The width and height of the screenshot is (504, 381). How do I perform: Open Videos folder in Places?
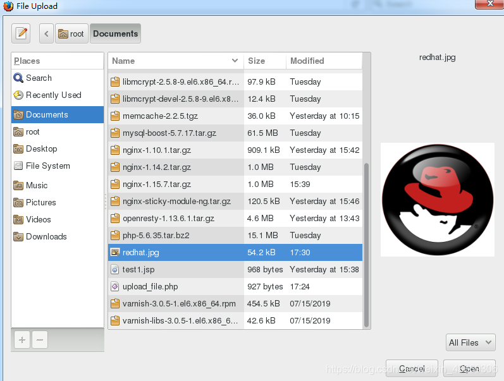tap(58, 219)
